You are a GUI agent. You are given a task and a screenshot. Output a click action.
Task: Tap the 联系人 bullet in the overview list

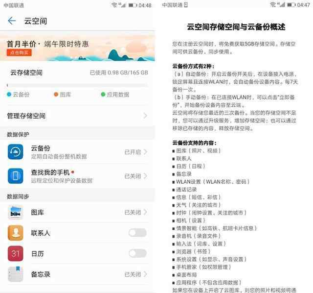click(x=182, y=158)
